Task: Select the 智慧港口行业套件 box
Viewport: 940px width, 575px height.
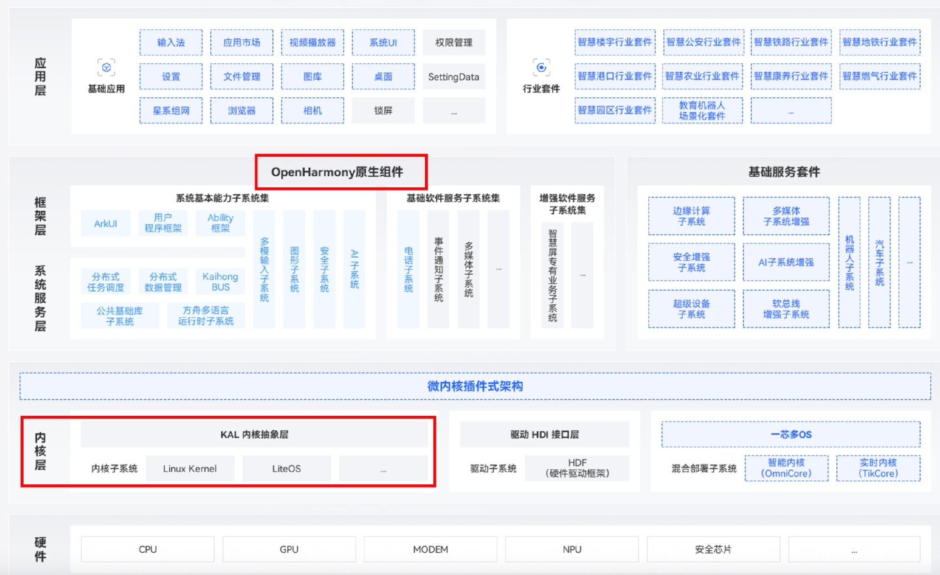Action: coord(615,76)
